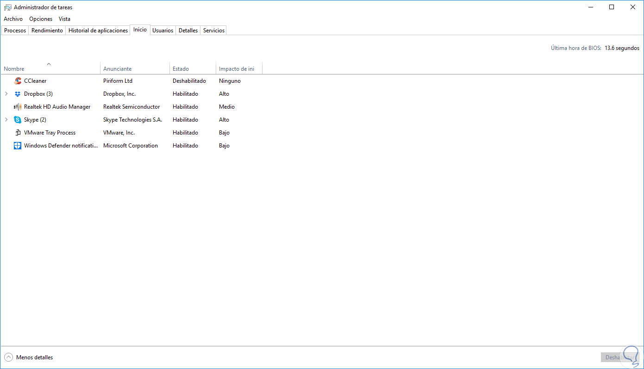Click the Piriform Ltd publisher cell
644x369 pixels.
tap(118, 81)
